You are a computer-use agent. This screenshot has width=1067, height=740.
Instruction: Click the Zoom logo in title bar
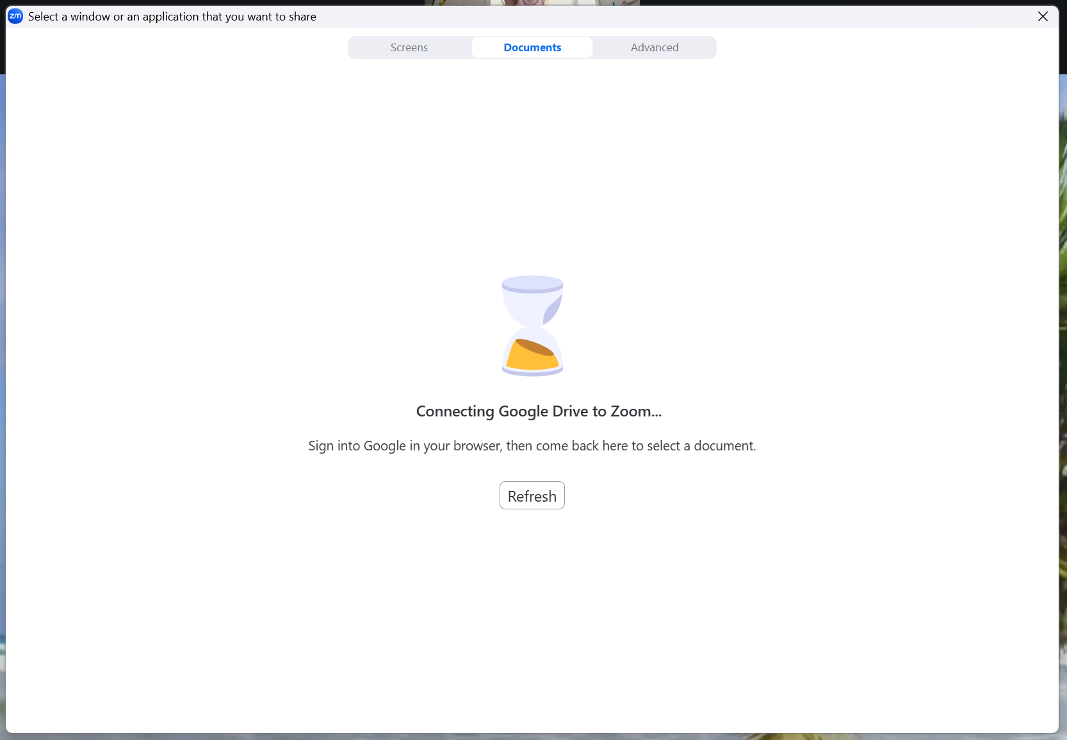15,17
